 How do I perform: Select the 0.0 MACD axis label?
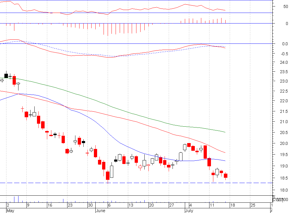click(285, 44)
